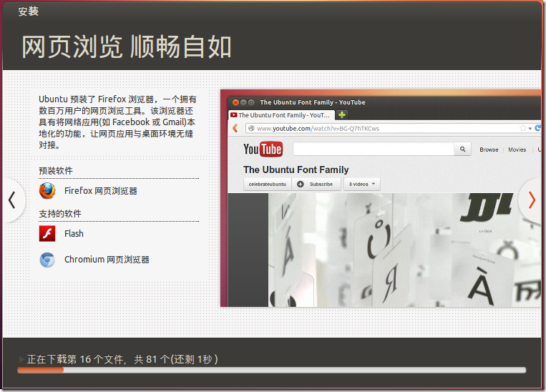This screenshot has width=546, height=392.
Task: Click the '预装软件' section heading
Action: (x=56, y=170)
